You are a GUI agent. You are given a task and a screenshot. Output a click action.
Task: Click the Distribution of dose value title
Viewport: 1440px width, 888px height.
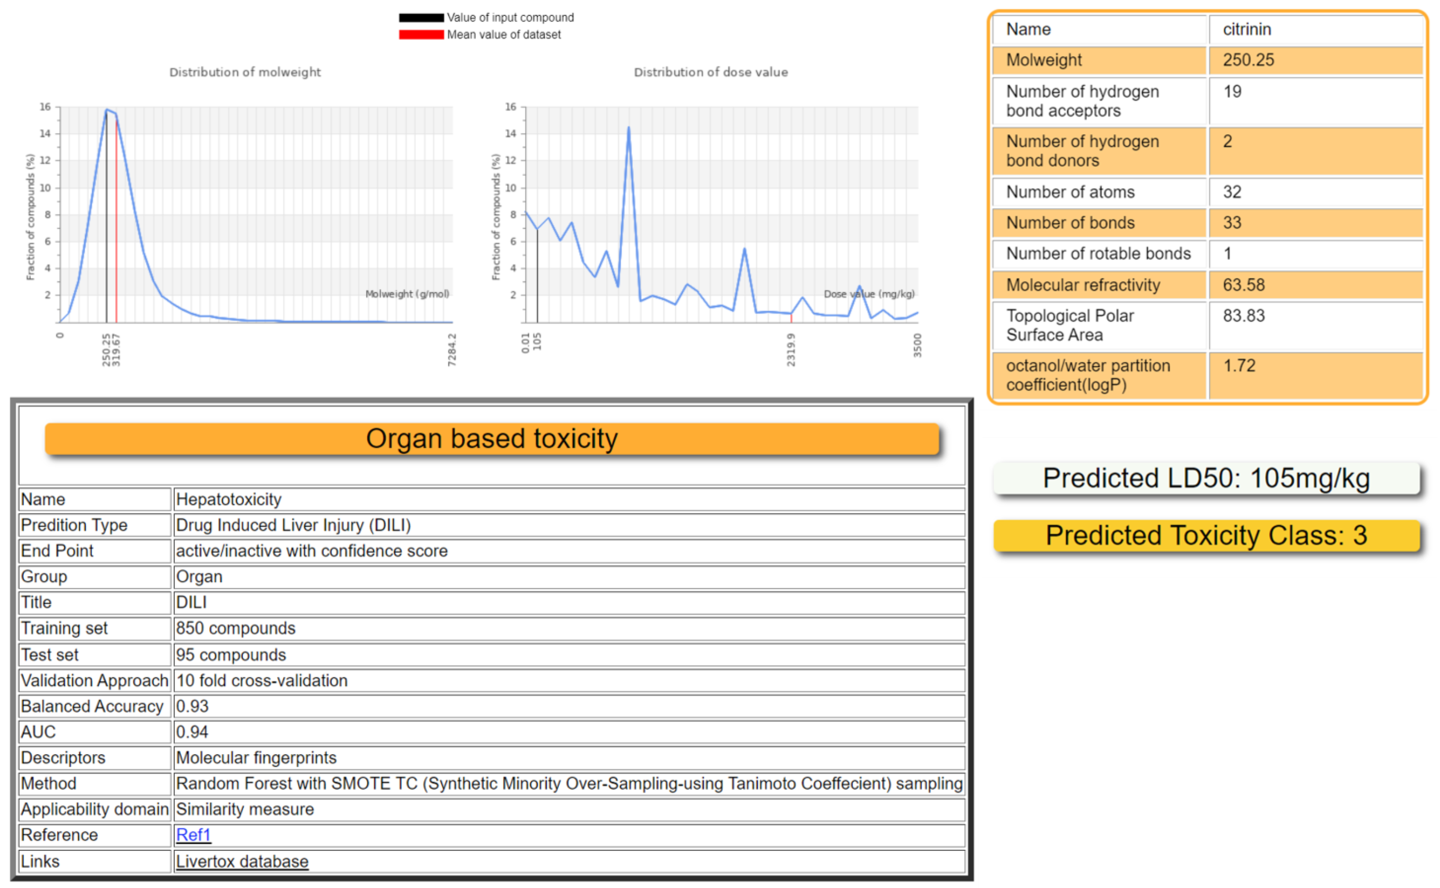coord(710,72)
